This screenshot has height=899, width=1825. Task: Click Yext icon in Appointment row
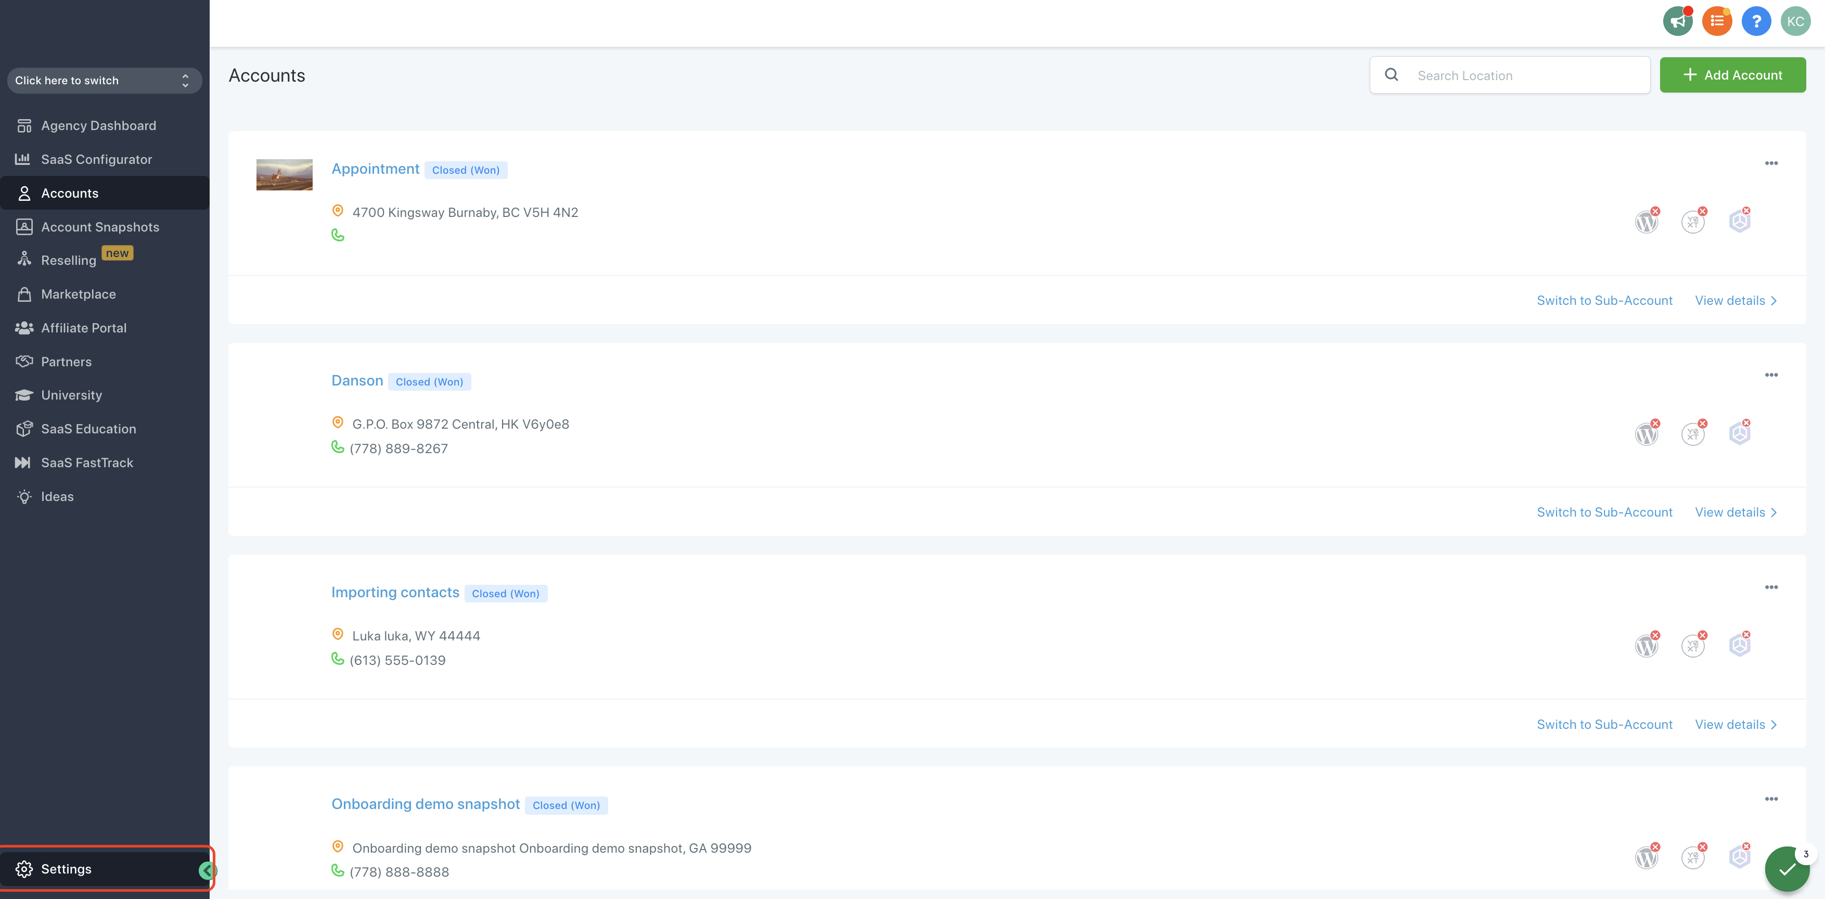(x=1692, y=222)
